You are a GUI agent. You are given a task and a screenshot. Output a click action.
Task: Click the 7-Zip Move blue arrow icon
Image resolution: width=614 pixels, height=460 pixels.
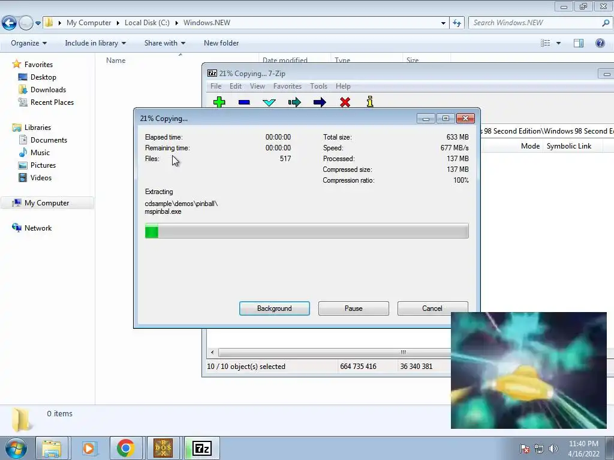320,102
